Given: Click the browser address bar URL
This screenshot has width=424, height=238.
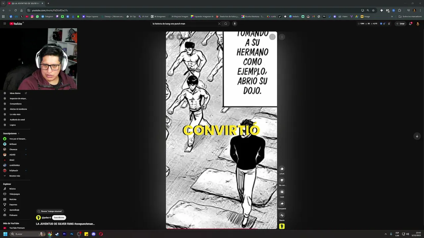Looking at the screenshot, I should (x=50, y=10).
